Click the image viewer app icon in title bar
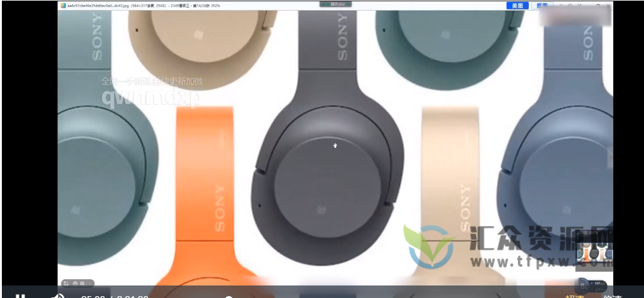Image resolution: width=644 pixels, height=298 pixels. pyautogui.click(x=63, y=6)
